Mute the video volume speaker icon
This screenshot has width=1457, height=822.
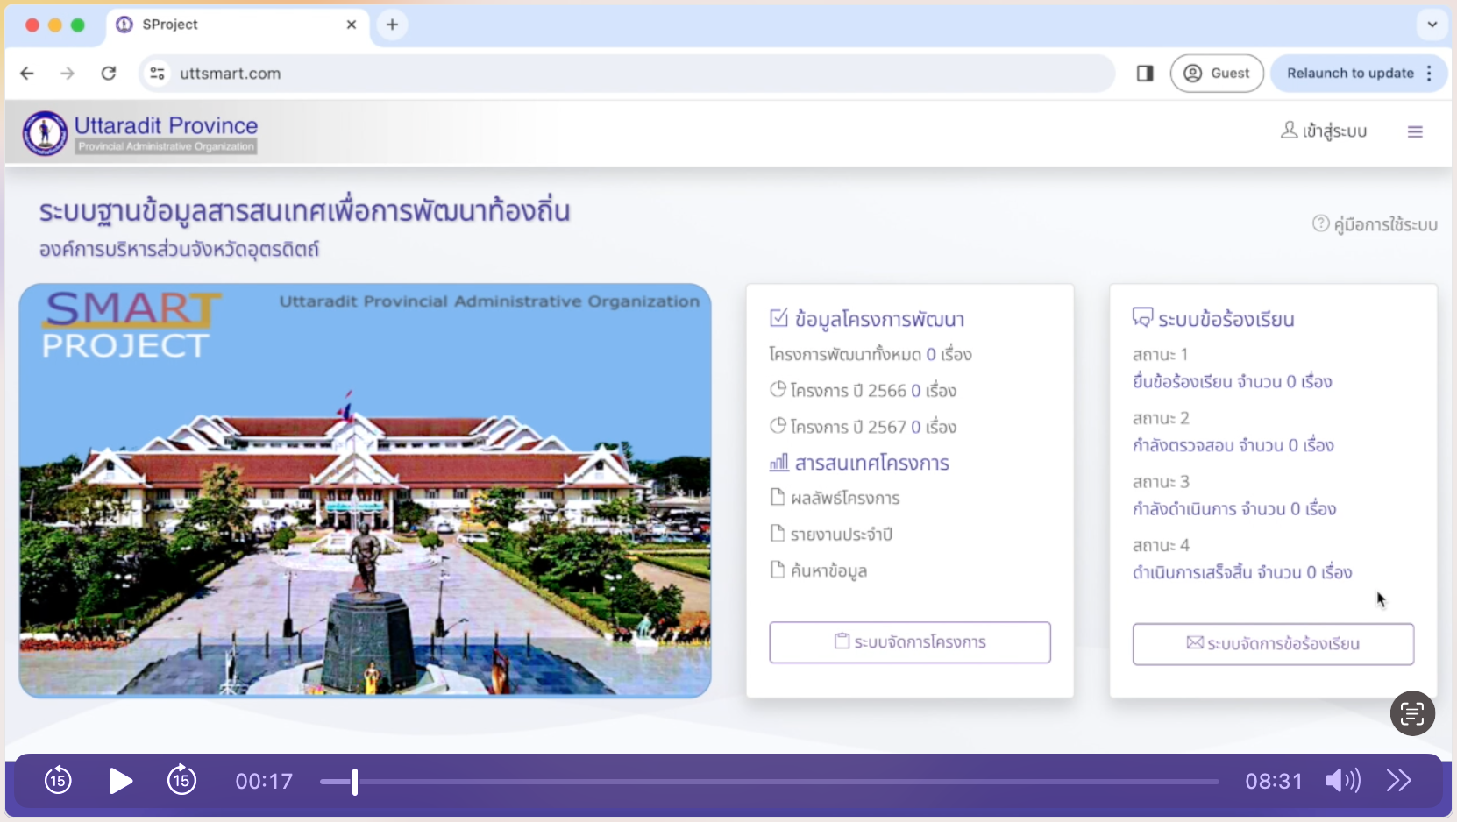click(x=1341, y=780)
